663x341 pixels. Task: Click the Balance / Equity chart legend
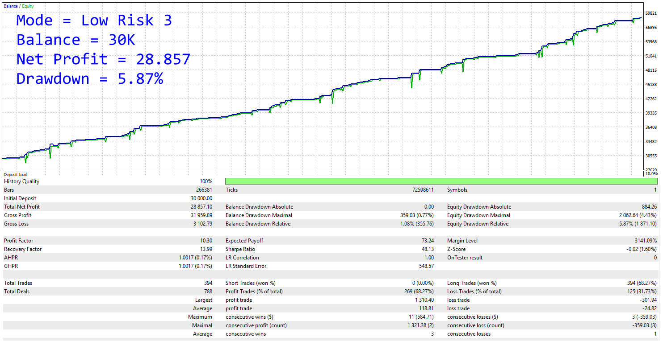pyautogui.click(x=18, y=6)
